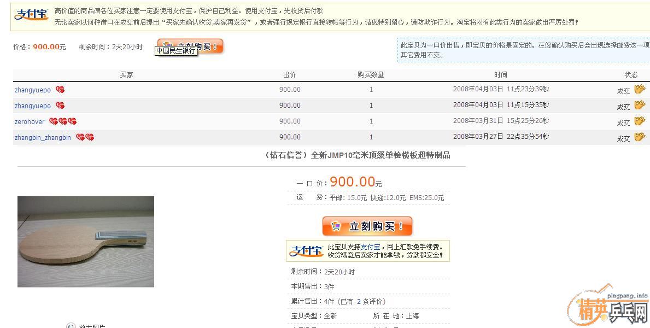Open zhangyuepo's link in the 11点23分39秒 row
Screen dimensions: 650x328
[x=32, y=90]
